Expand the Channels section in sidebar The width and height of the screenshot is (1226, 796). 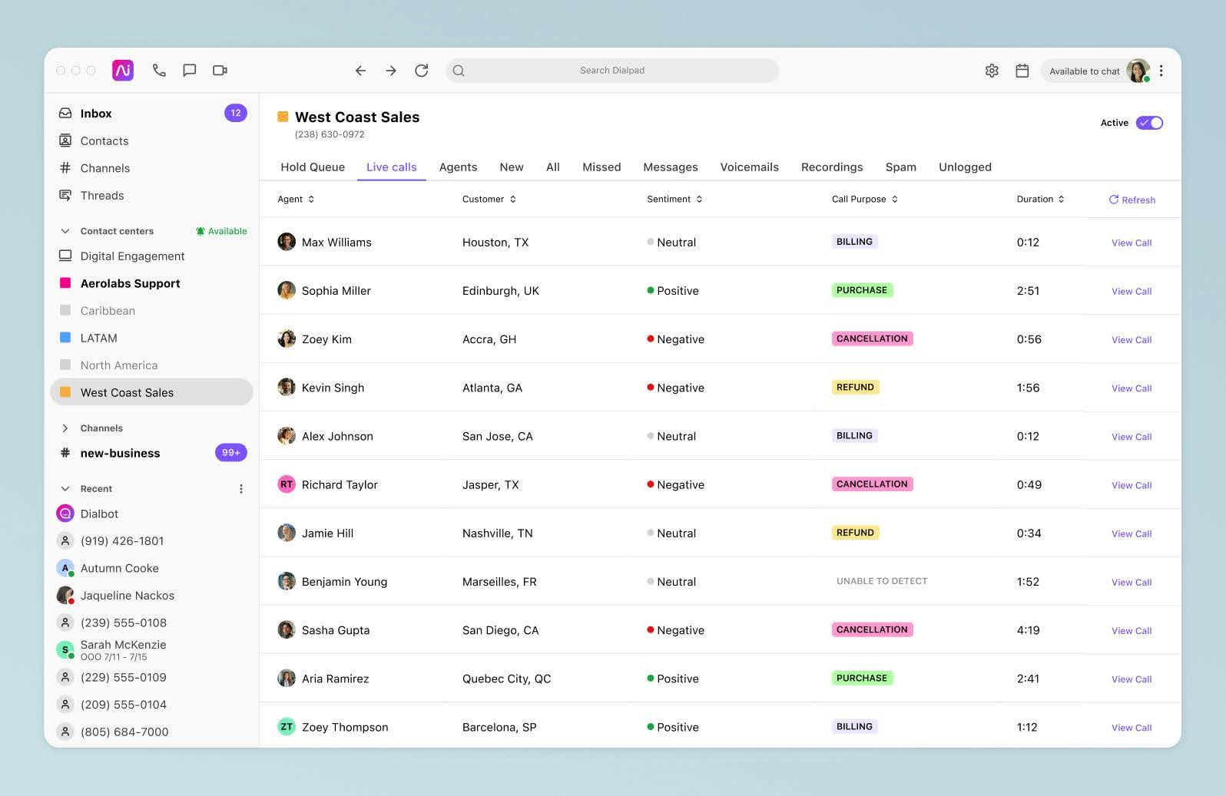[x=65, y=428]
